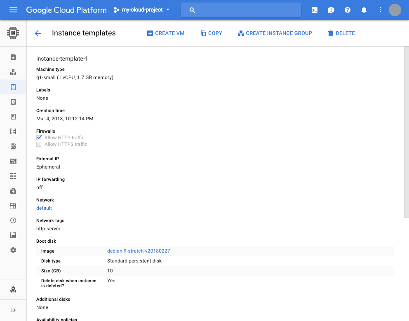Screen dimensions: 409x321
Task: Open Zones grid sidebar icon
Action: coord(13,206)
